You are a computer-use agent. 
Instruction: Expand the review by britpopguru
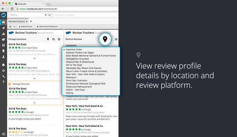click(x=35, y=78)
